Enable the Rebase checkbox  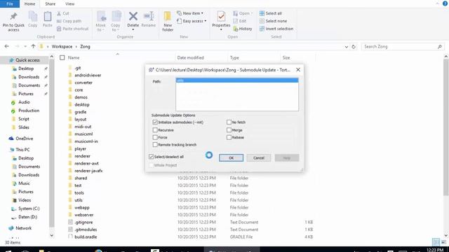(229, 137)
